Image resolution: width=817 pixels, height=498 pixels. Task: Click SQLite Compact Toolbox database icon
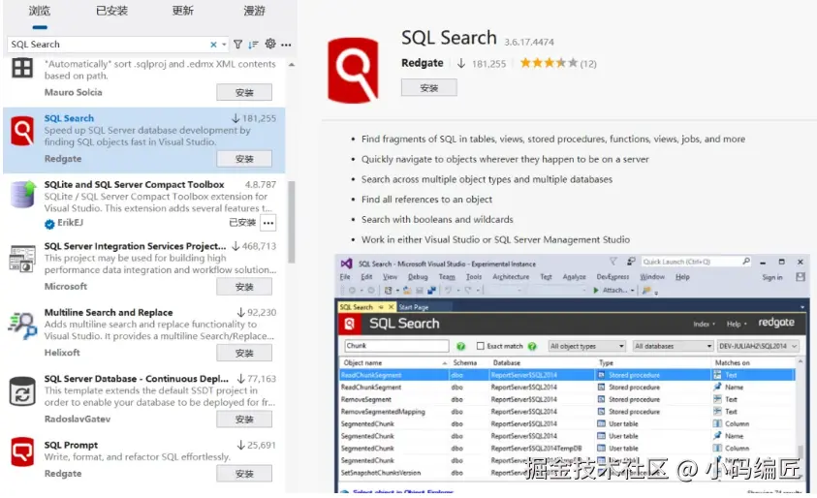[23, 195]
